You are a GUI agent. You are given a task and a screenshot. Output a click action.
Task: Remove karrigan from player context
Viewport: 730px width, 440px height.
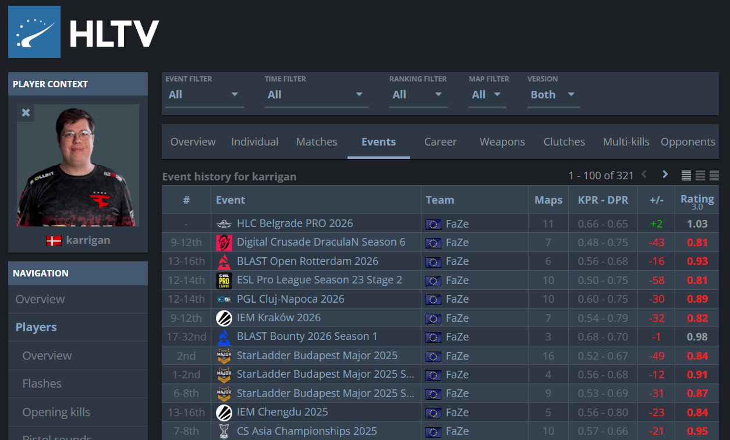[26, 113]
